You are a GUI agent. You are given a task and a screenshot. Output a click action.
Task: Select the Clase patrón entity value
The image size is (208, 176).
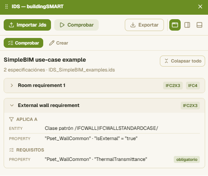[x=101, y=128]
